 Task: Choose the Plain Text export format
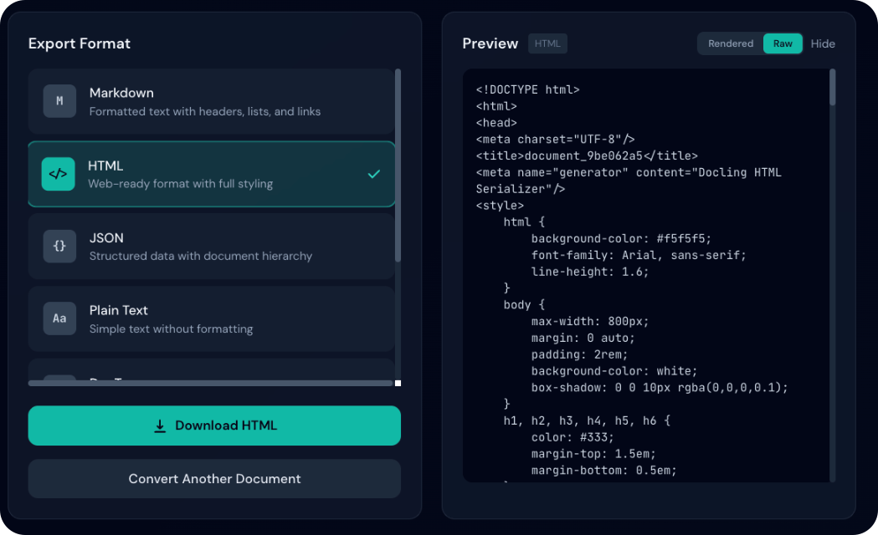(211, 318)
